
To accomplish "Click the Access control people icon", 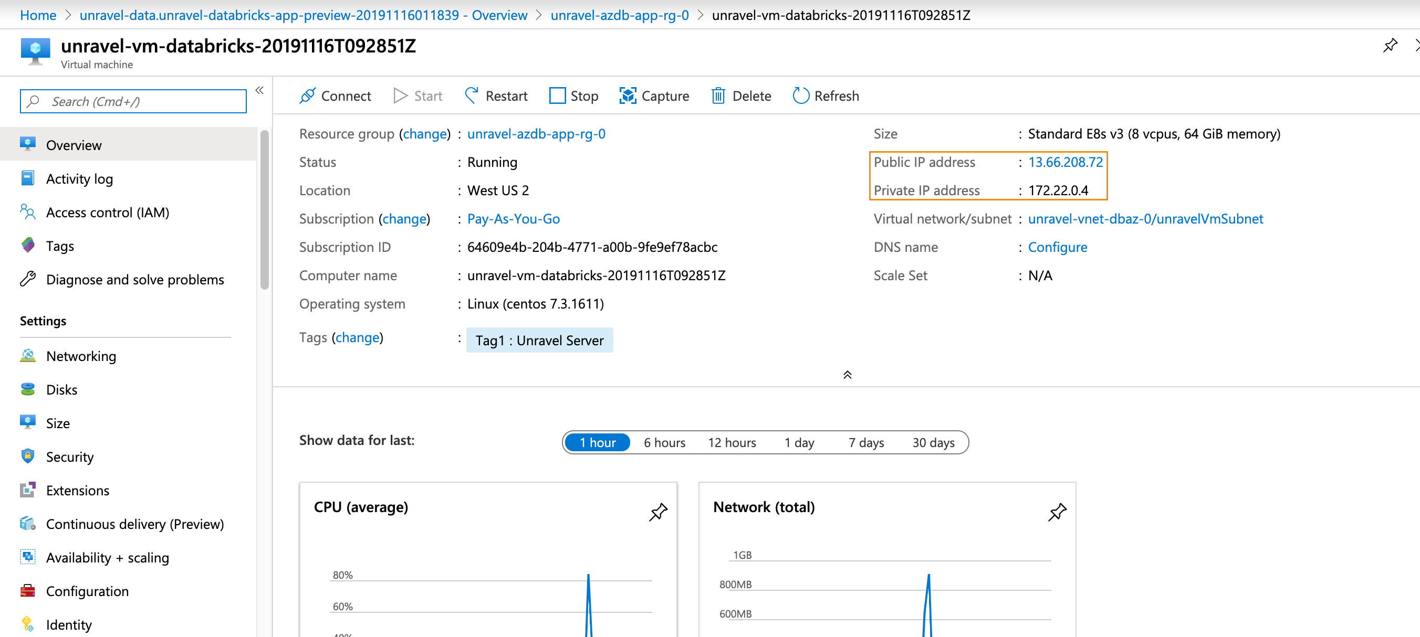I will (x=27, y=211).
